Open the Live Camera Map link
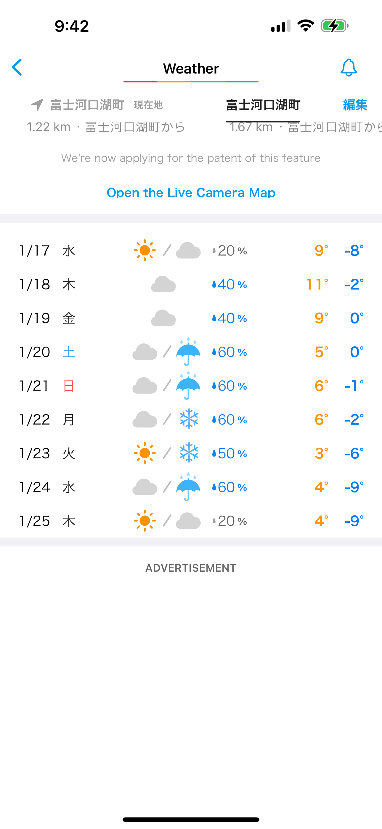382x829 pixels. pyautogui.click(x=191, y=192)
